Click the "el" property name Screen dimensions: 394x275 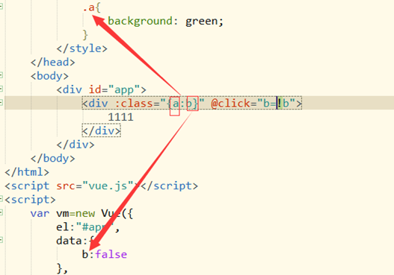click(62, 227)
